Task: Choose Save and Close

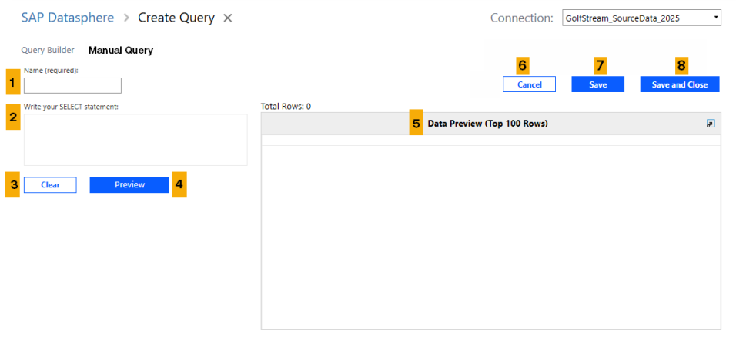Action: (679, 84)
